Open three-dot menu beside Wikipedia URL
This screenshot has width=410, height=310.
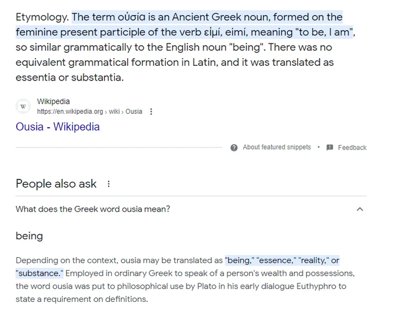tap(151, 111)
